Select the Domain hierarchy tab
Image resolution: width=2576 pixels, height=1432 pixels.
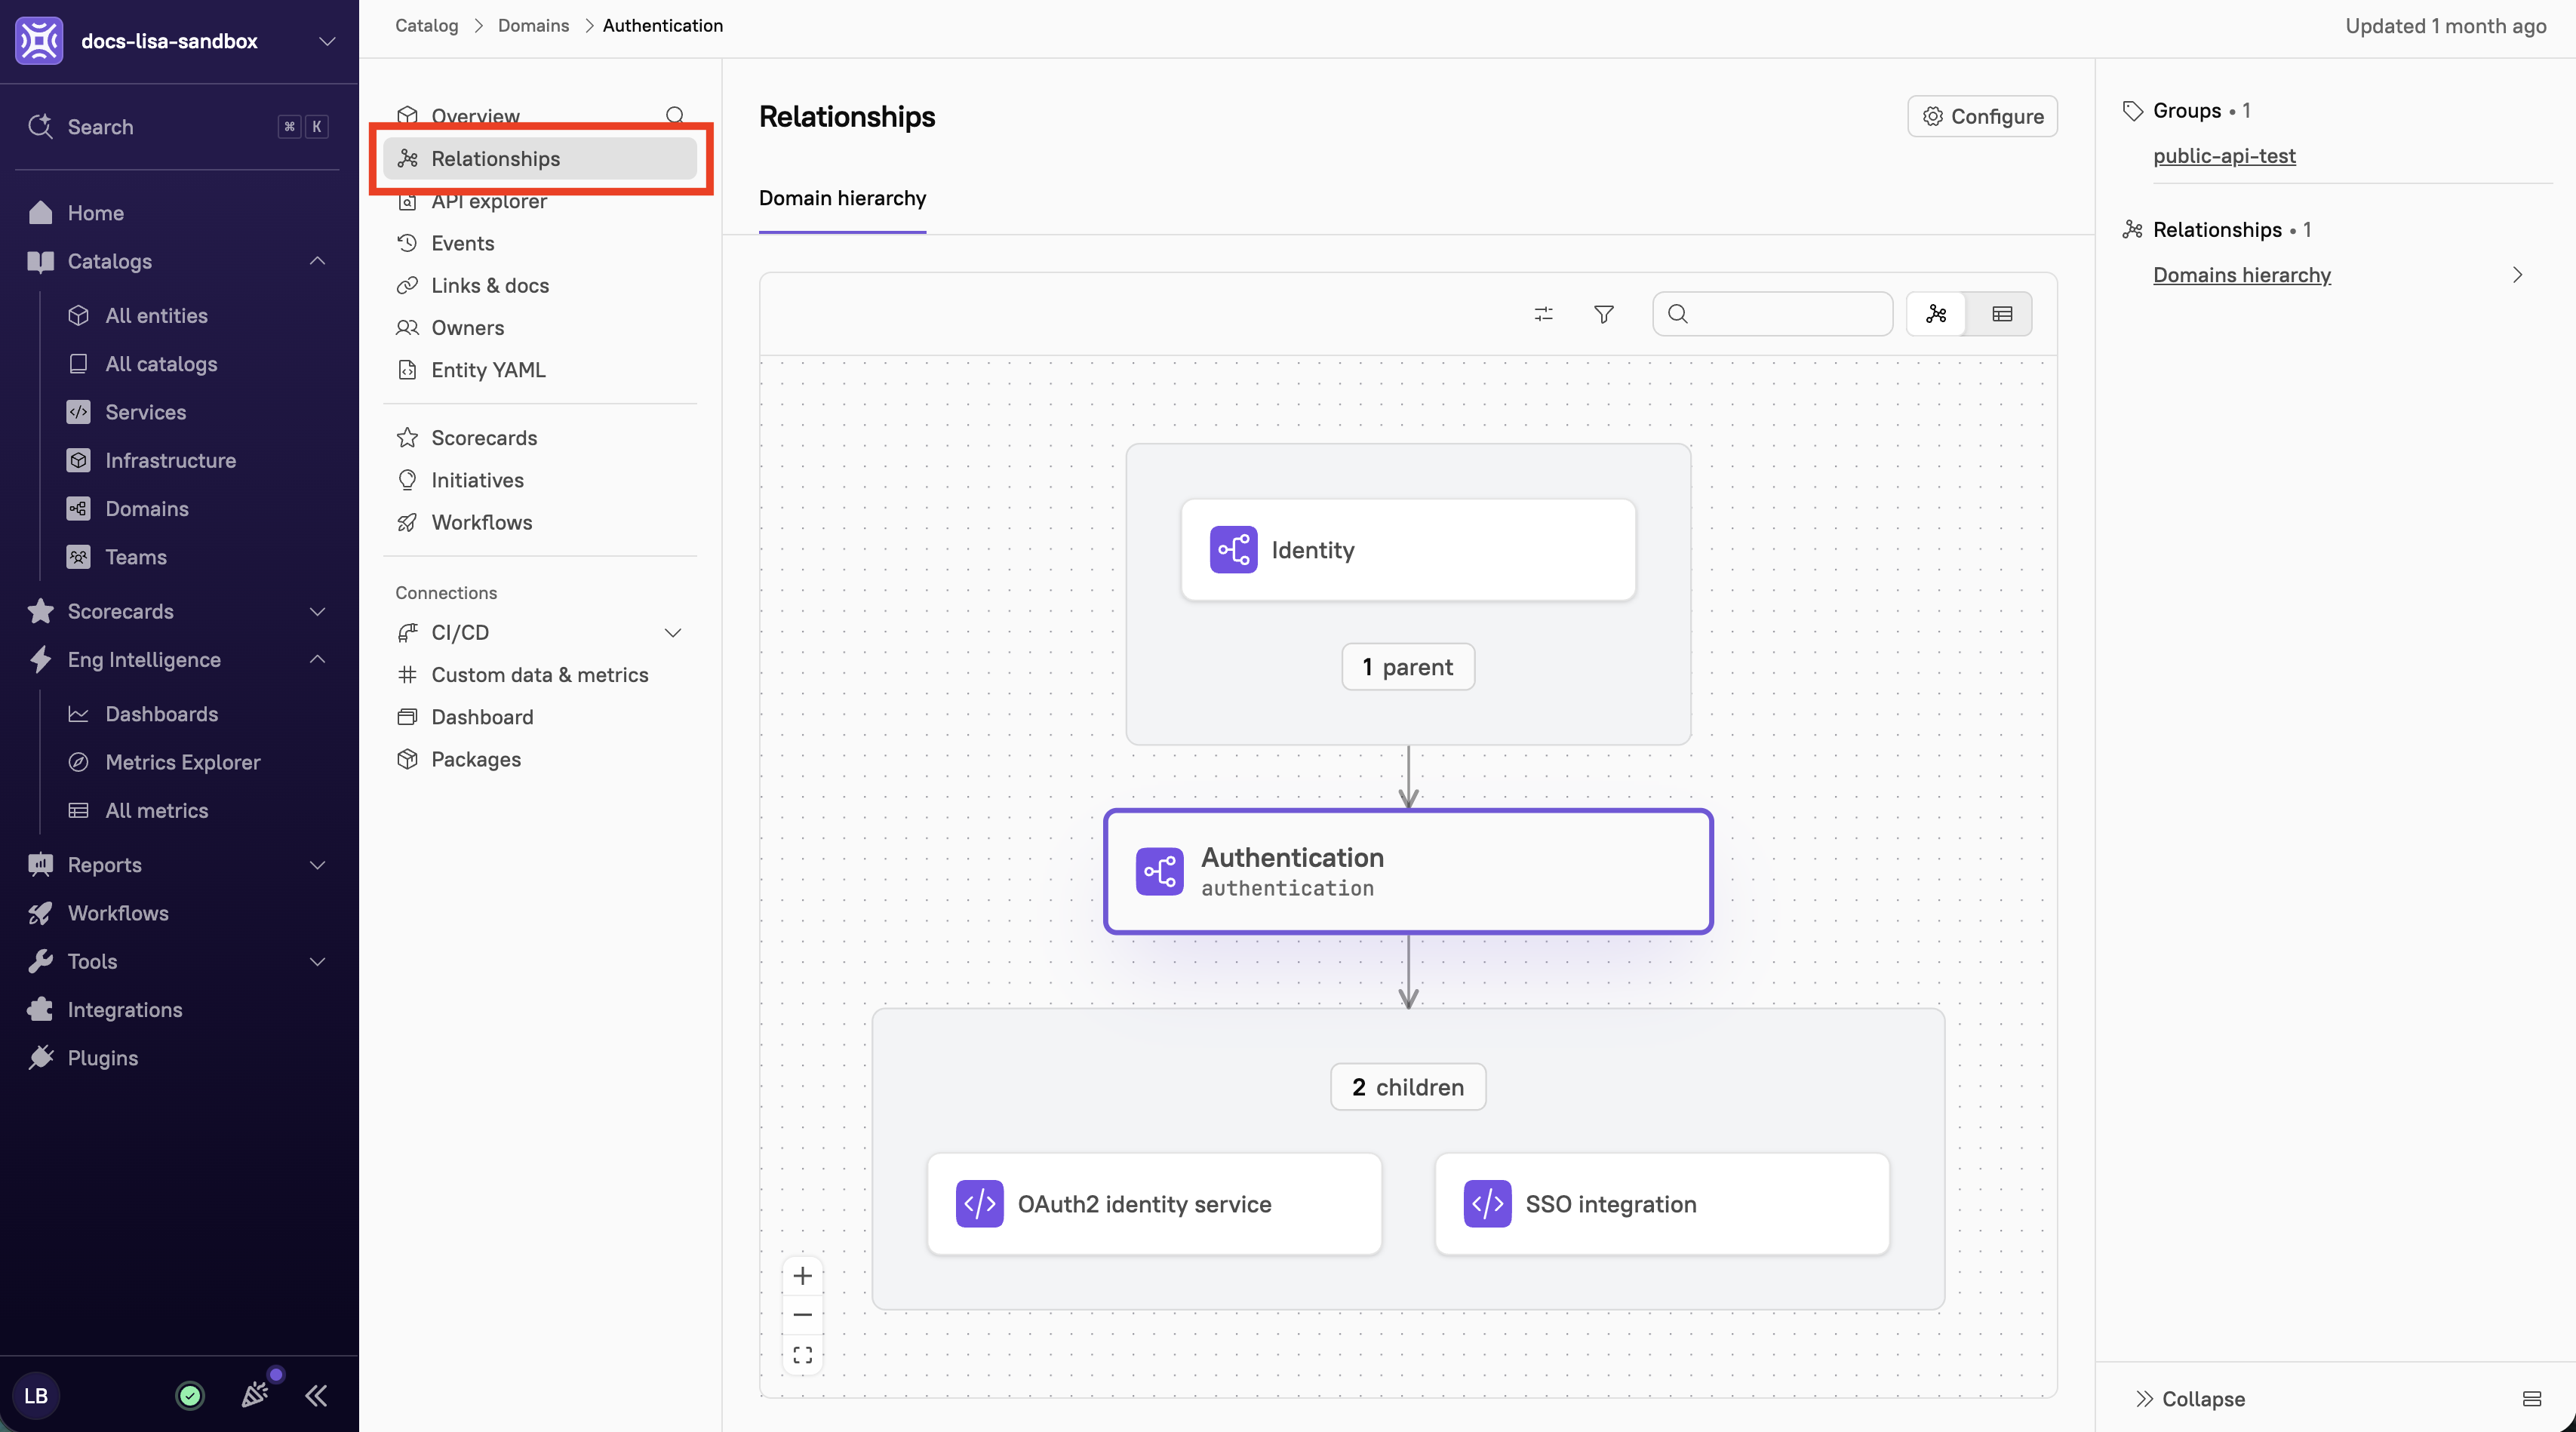click(842, 198)
